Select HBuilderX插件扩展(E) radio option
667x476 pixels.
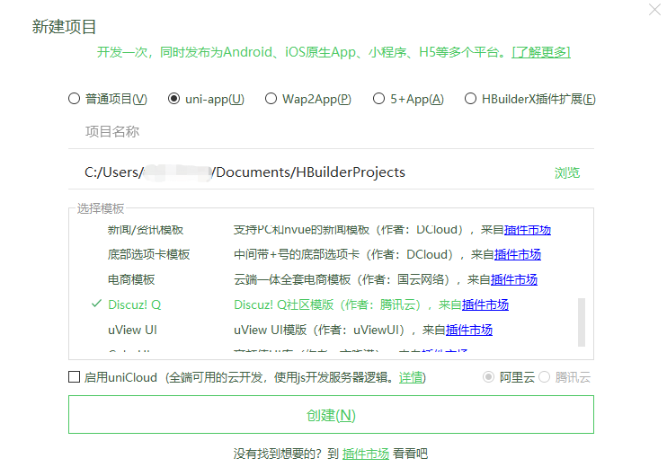click(470, 99)
